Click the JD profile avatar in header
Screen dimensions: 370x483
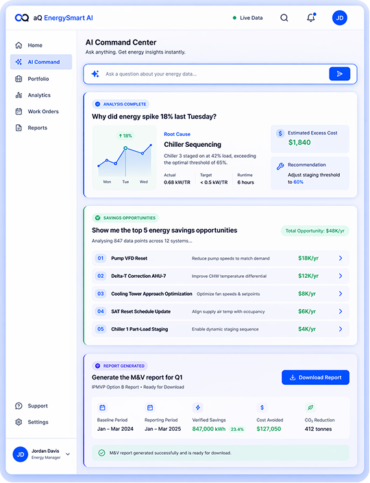click(x=340, y=18)
